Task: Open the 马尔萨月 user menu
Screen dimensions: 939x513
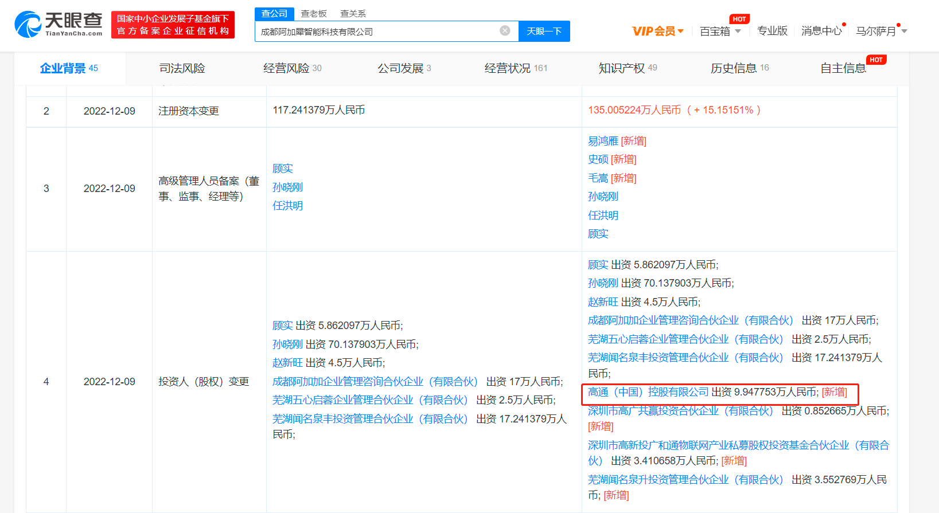Action: click(x=881, y=31)
